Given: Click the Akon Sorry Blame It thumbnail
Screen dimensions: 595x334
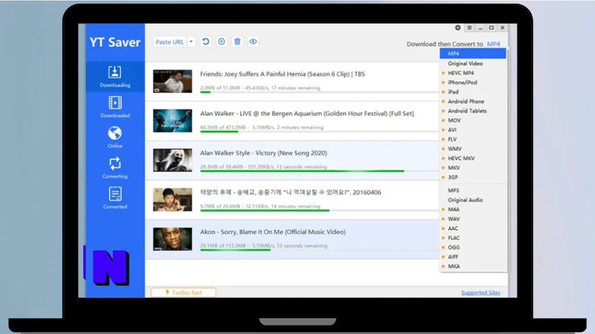Looking at the screenshot, I should pyautogui.click(x=173, y=239).
